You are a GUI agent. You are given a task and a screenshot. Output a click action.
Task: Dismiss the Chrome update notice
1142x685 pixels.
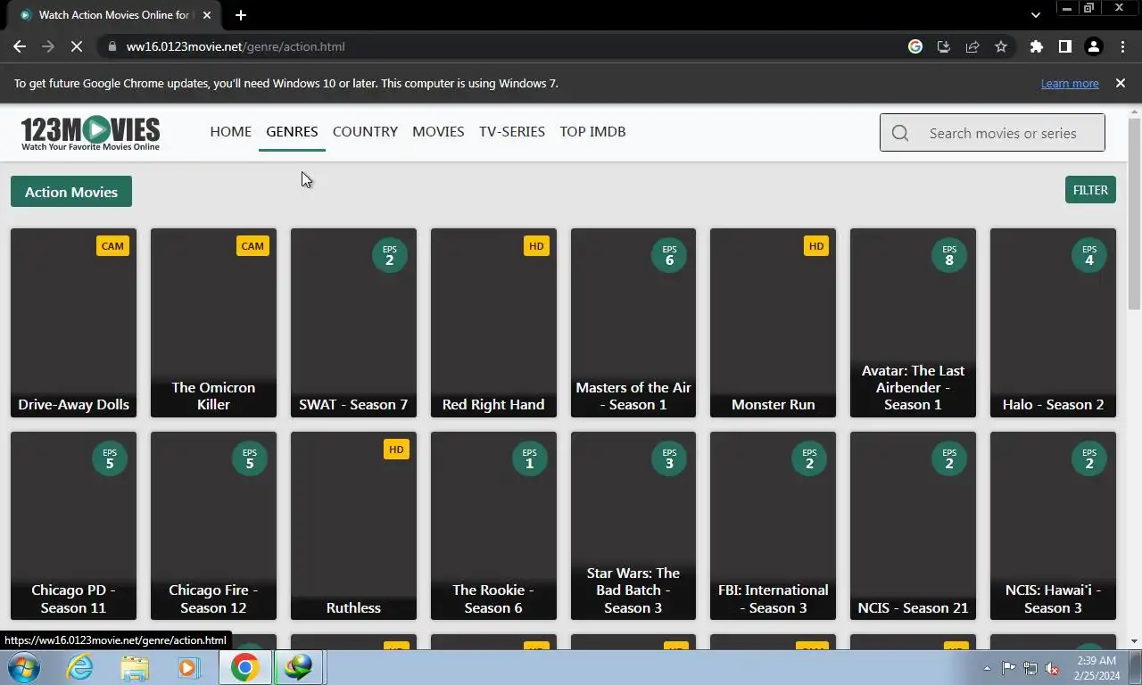click(1121, 83)
